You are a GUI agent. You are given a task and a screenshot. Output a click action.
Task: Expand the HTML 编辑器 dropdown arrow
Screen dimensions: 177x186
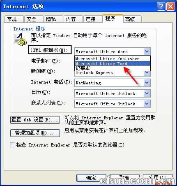(147, 51)
